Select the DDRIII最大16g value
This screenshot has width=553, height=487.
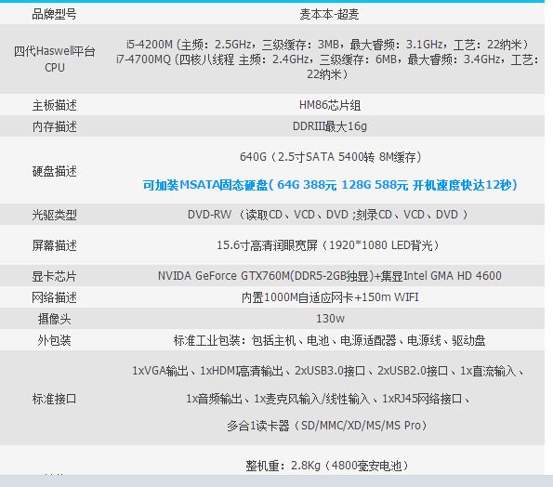coord(330,126)
